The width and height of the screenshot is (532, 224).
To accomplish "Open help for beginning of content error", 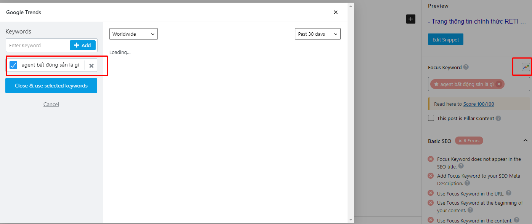I will tap(470, 210).
